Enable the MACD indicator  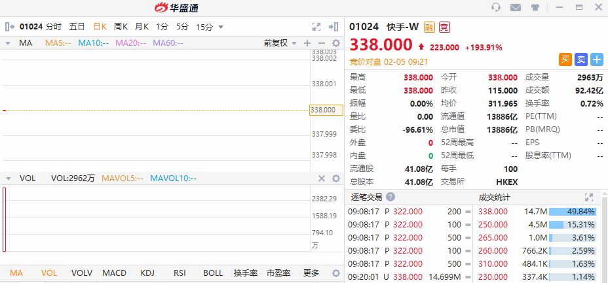(x=115, y=273)
